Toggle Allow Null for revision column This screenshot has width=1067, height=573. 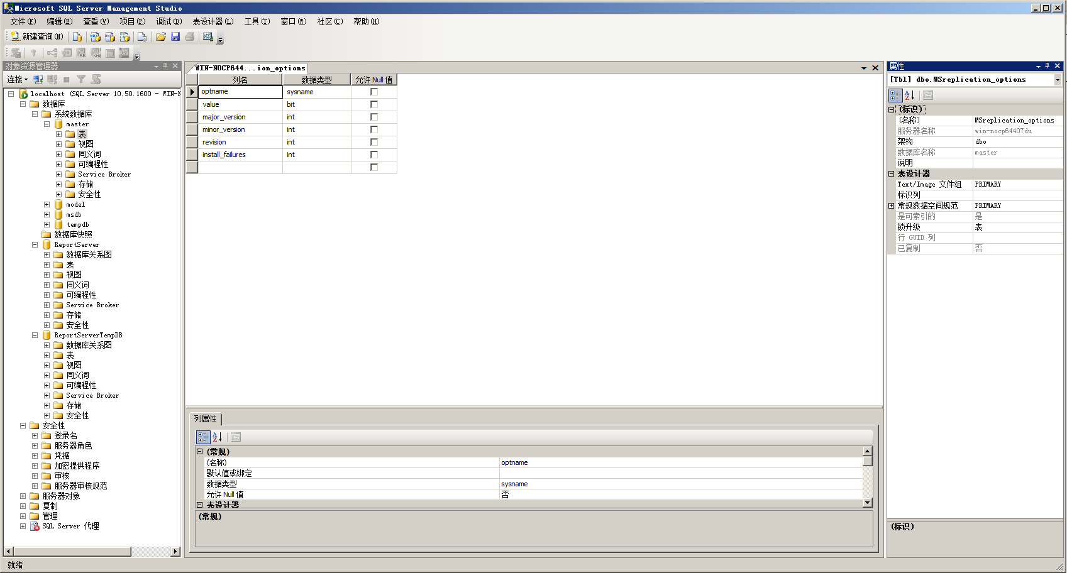click(374, 142)
